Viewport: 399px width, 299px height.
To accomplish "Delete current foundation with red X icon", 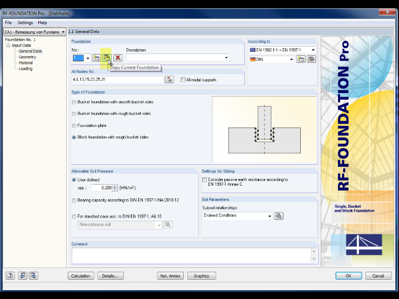I will [118, 58].
